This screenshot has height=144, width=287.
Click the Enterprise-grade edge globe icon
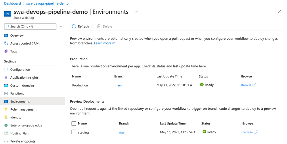(x=6, y=125)
